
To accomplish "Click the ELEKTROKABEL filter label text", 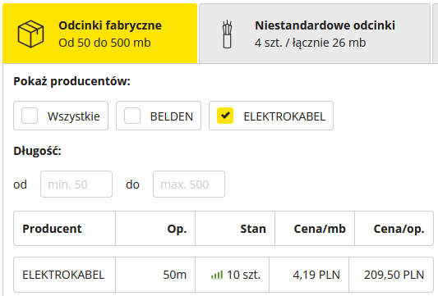I will click(284, 116).
